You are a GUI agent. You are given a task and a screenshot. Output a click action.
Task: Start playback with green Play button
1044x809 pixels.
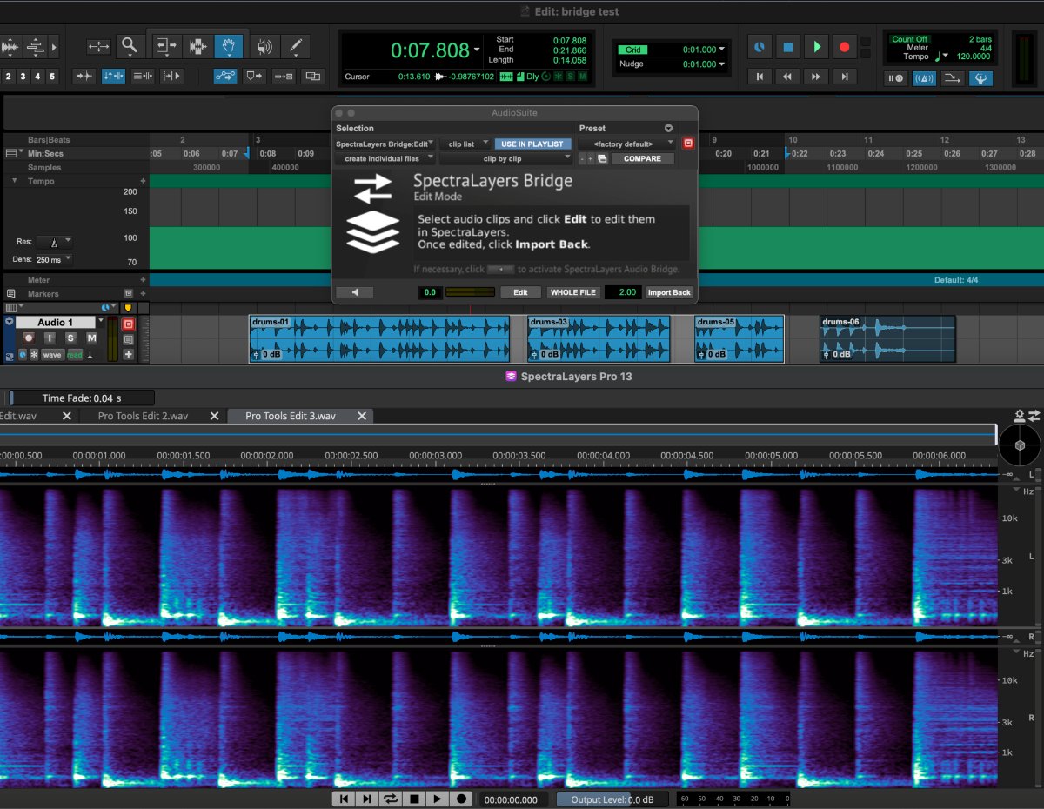pos(817,47)
